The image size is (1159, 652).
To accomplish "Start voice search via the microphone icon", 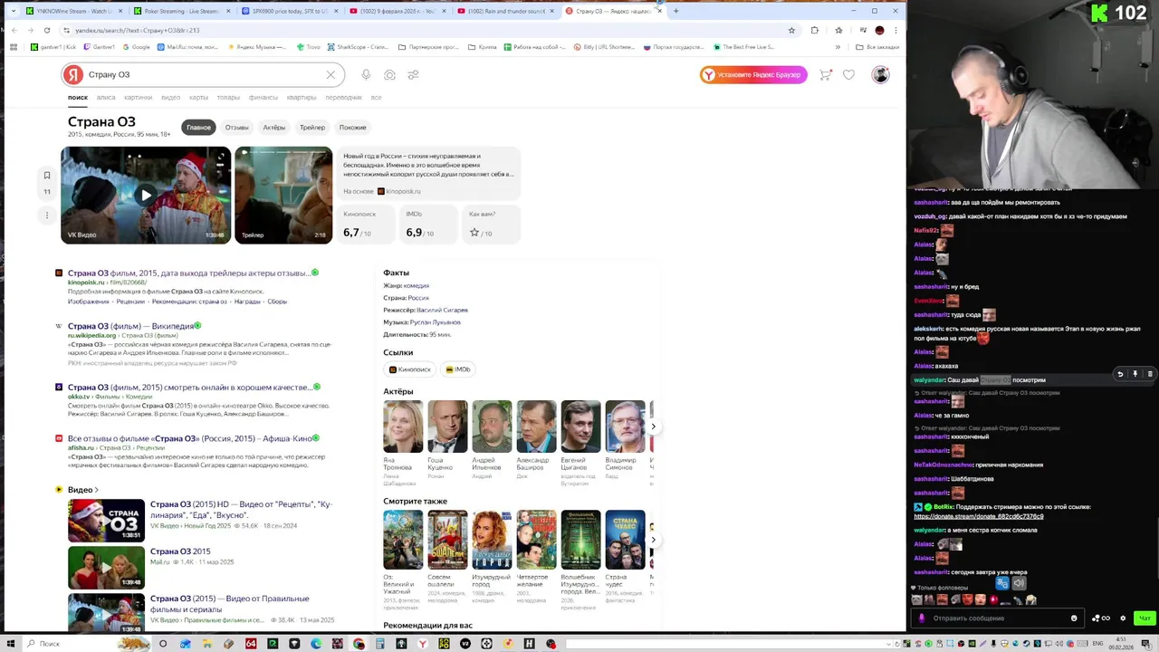I will coord(366,75).
